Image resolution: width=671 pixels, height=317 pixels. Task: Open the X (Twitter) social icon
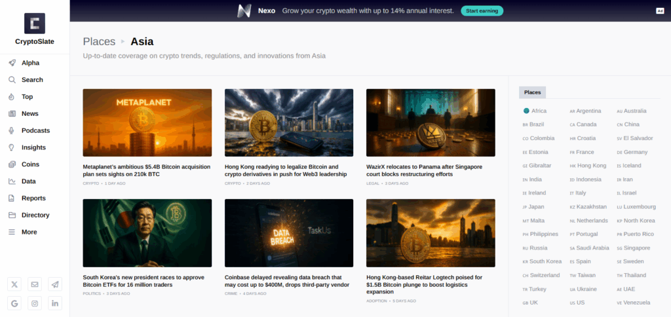click(x=14, y=284)
